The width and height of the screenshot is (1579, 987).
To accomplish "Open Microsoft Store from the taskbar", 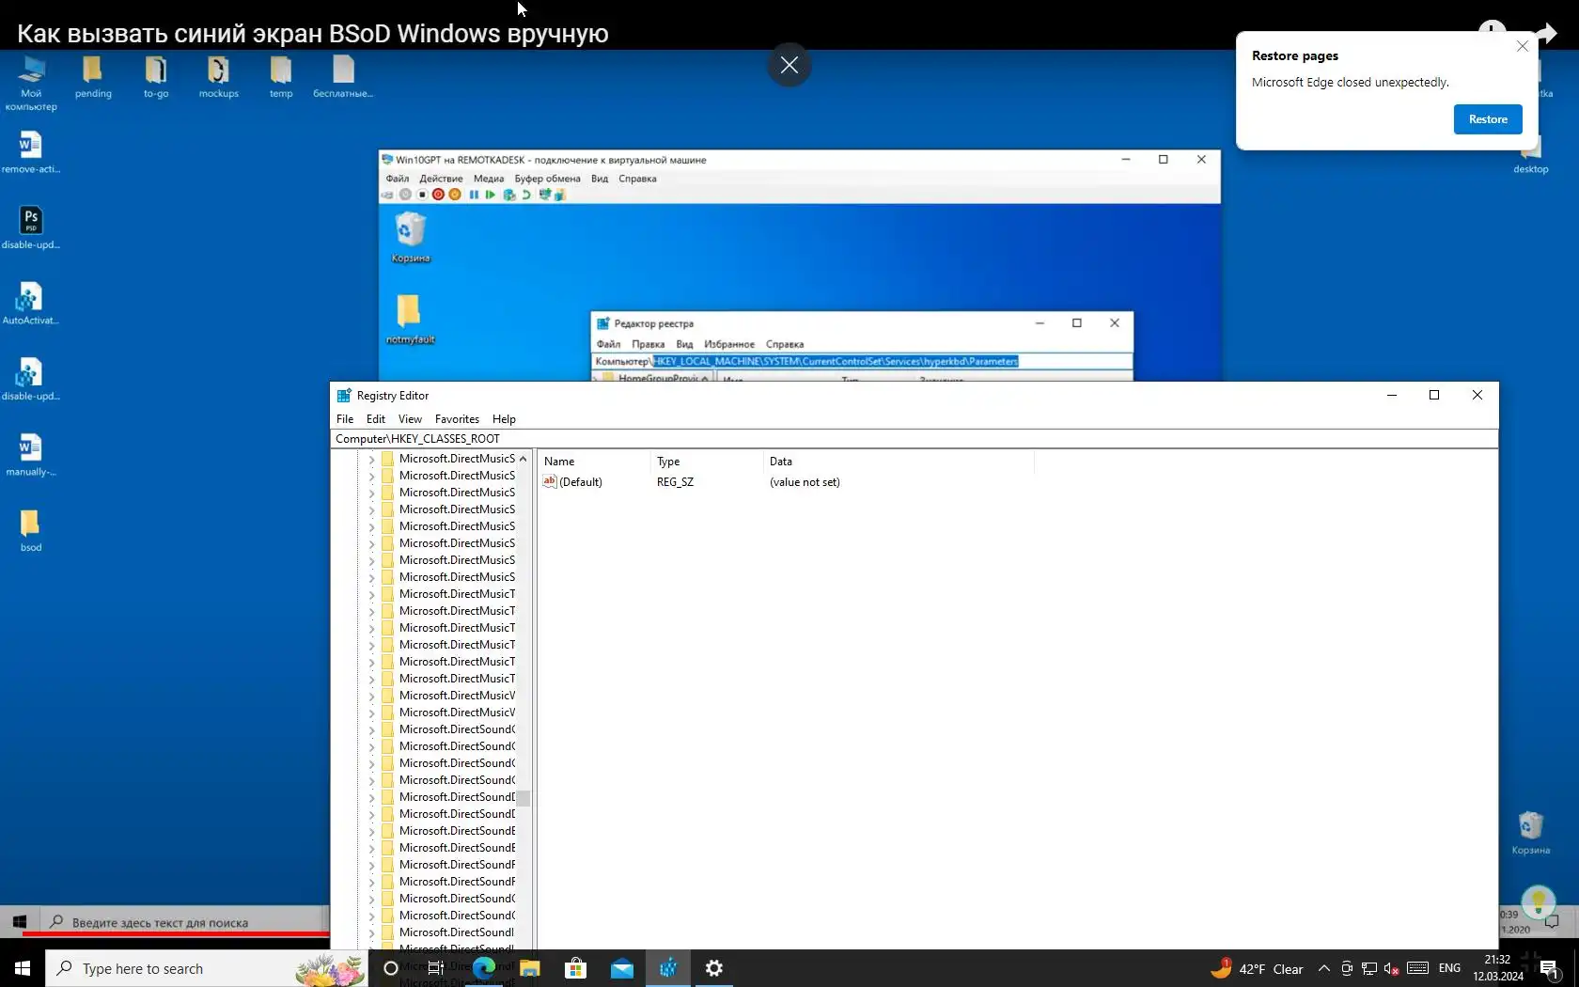I will pos(575,968).
